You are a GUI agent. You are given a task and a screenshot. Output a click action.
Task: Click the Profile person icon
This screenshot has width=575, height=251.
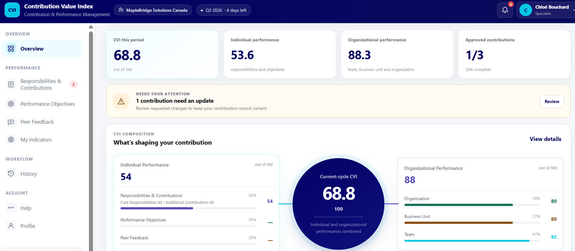click(x=11, y=226)
